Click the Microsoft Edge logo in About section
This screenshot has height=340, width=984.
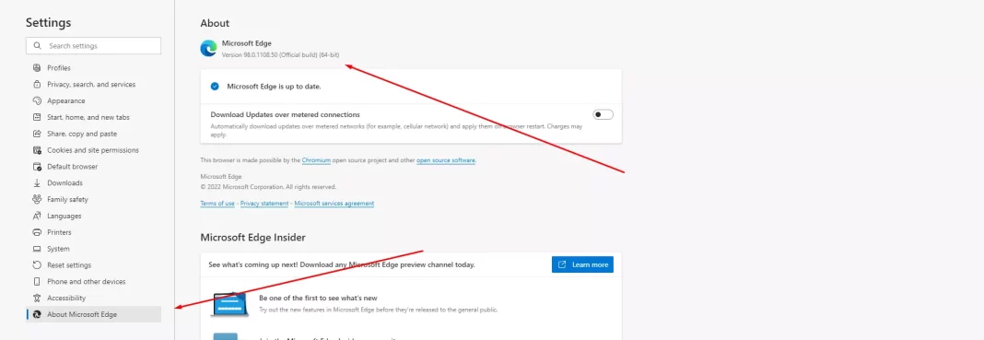pos(208,48)
